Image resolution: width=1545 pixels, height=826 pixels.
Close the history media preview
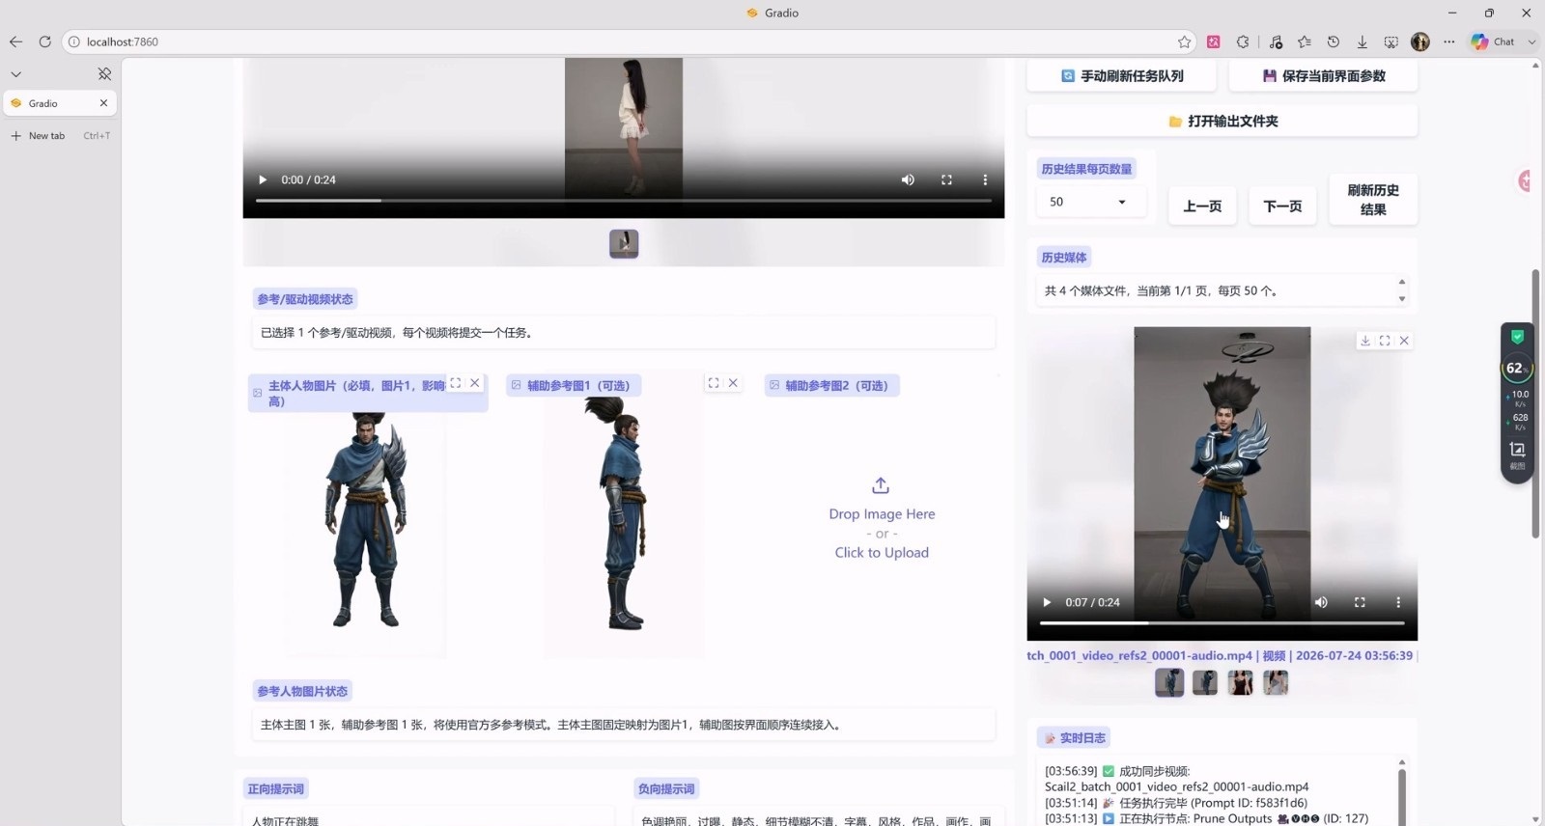(1404, 341)
